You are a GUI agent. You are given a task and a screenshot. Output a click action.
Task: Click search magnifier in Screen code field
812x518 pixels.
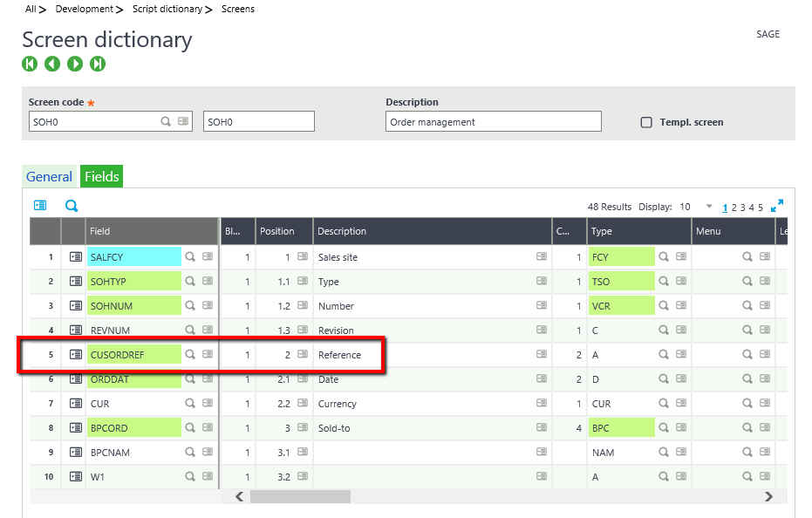pyautogui.click(x=166, y=122)
